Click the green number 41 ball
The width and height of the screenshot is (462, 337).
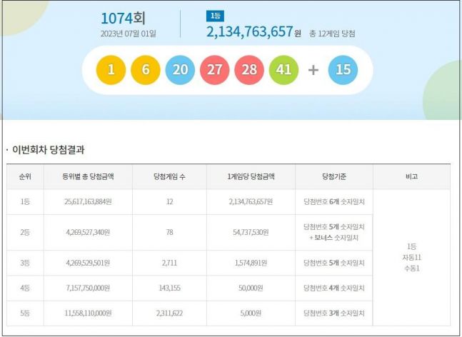283,70
